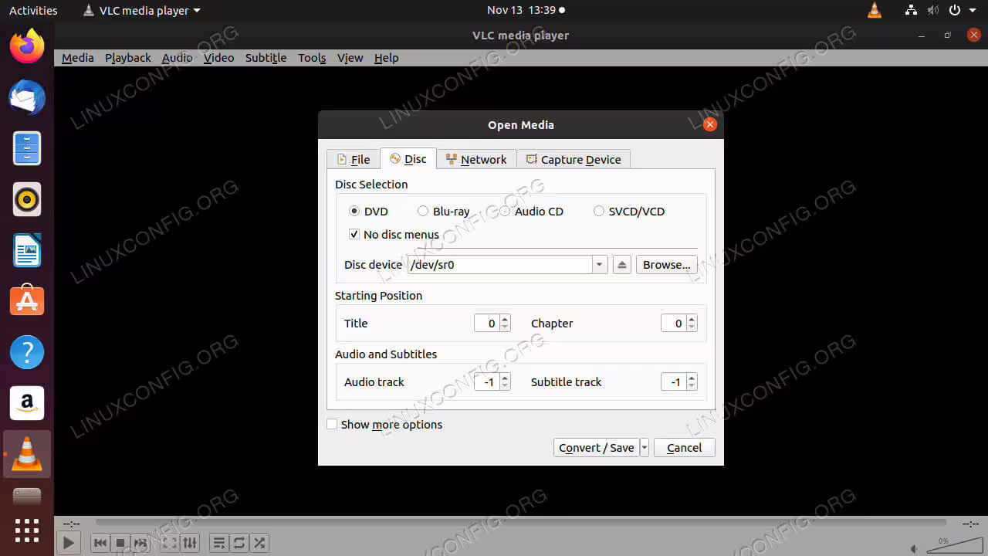Open the Amazon dock icon
The height and width of the screenshot is (556, 988).
coord(27,403)
